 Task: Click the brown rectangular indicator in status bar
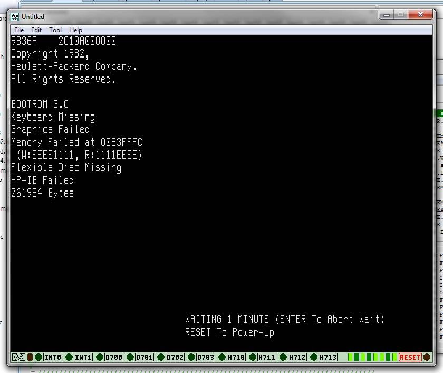30,357
